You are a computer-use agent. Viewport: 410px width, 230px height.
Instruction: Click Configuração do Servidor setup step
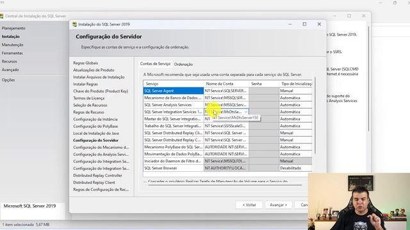tap(95, 141)
